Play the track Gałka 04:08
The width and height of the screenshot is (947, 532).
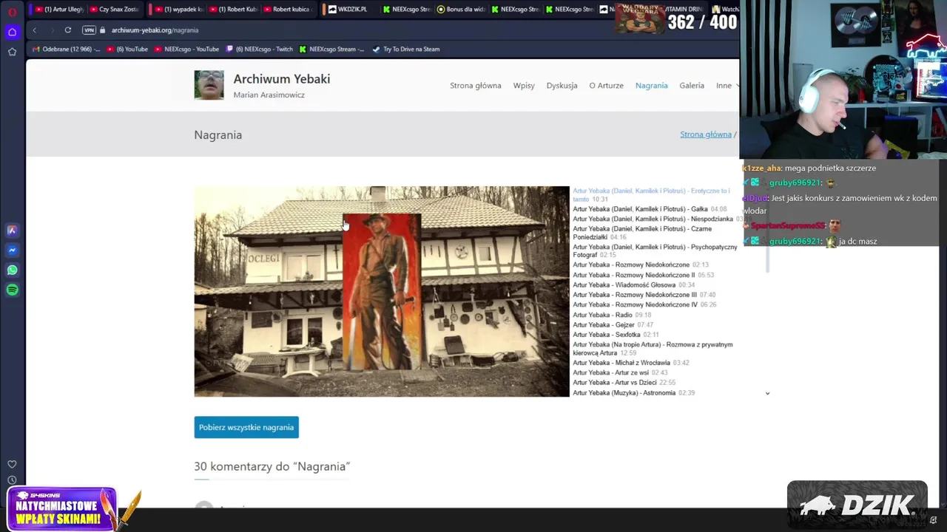[650, 209]
